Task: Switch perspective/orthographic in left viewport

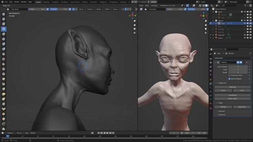Action: [x=134, y=33]
